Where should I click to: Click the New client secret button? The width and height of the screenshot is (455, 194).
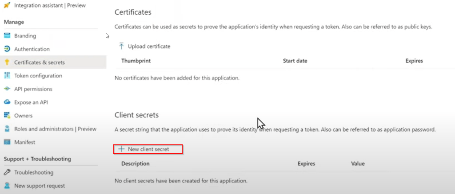pyautogui.click(x=148, y=149)
